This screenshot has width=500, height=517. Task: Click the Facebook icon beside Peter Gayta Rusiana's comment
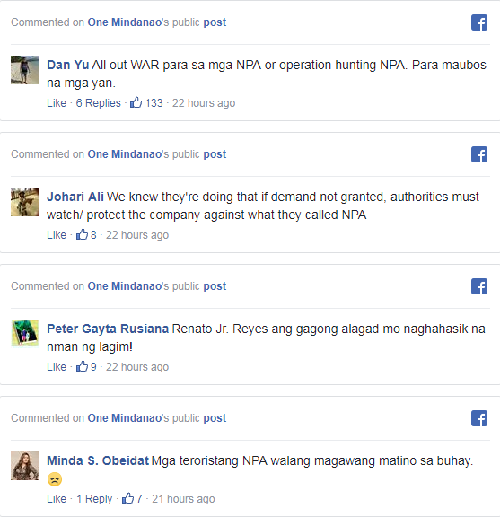tap(479, 286)
